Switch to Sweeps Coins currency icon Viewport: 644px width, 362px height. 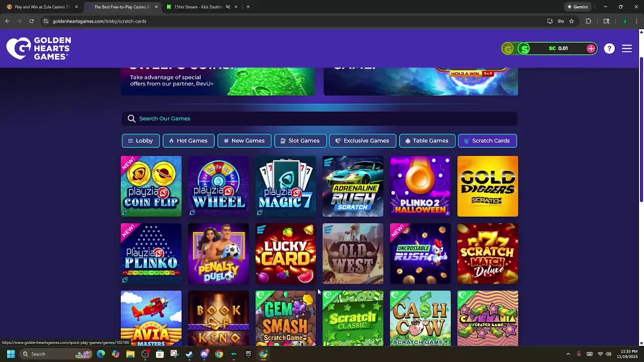click(x=524, y=49)
